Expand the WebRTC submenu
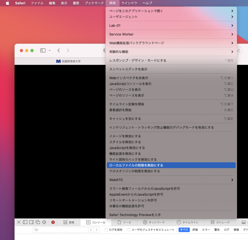The image size is (248, 240). coord(171,180)
